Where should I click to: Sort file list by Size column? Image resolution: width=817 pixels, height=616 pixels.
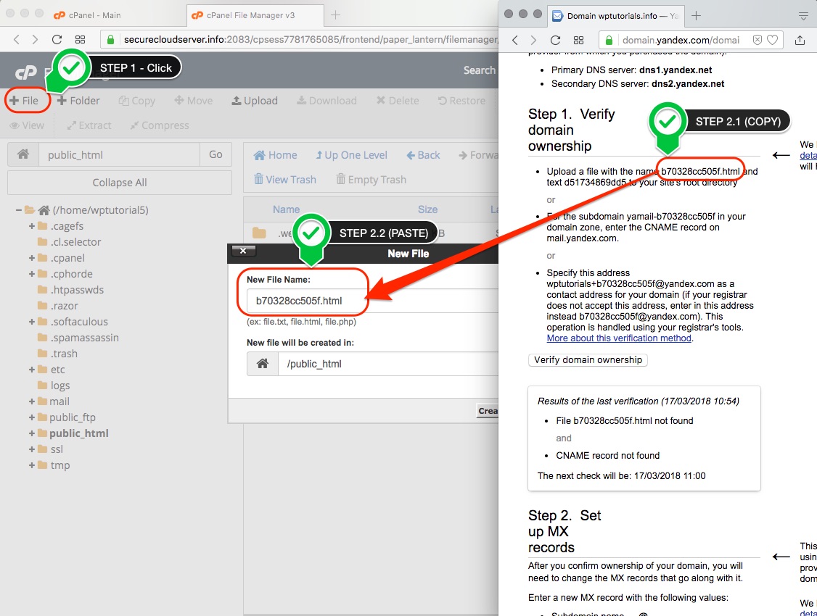coord(427,209)
